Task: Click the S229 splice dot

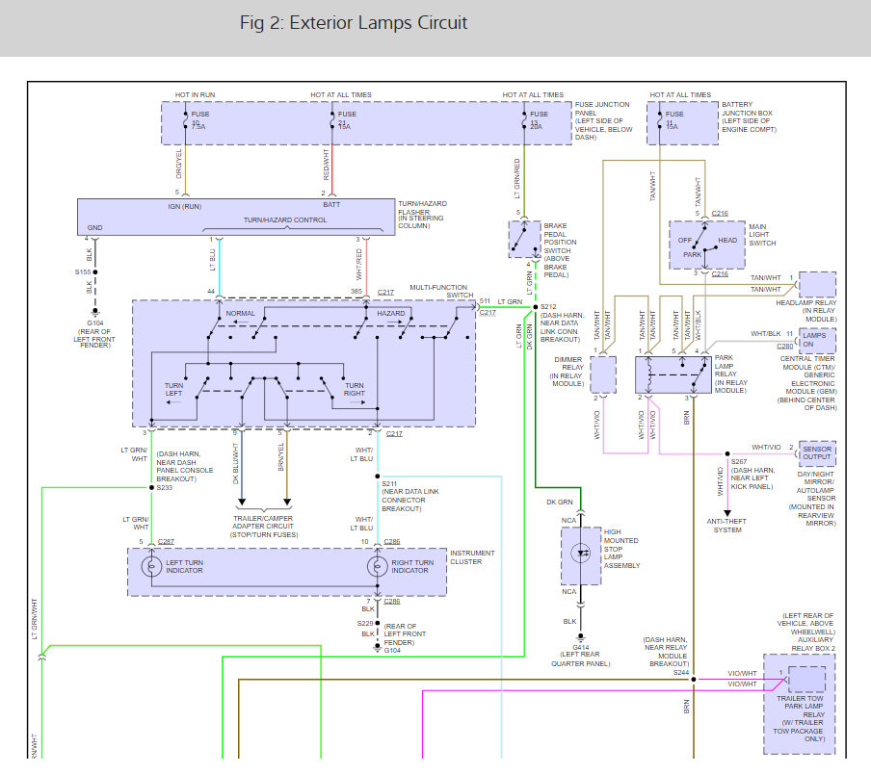Action: coord(378,623)
